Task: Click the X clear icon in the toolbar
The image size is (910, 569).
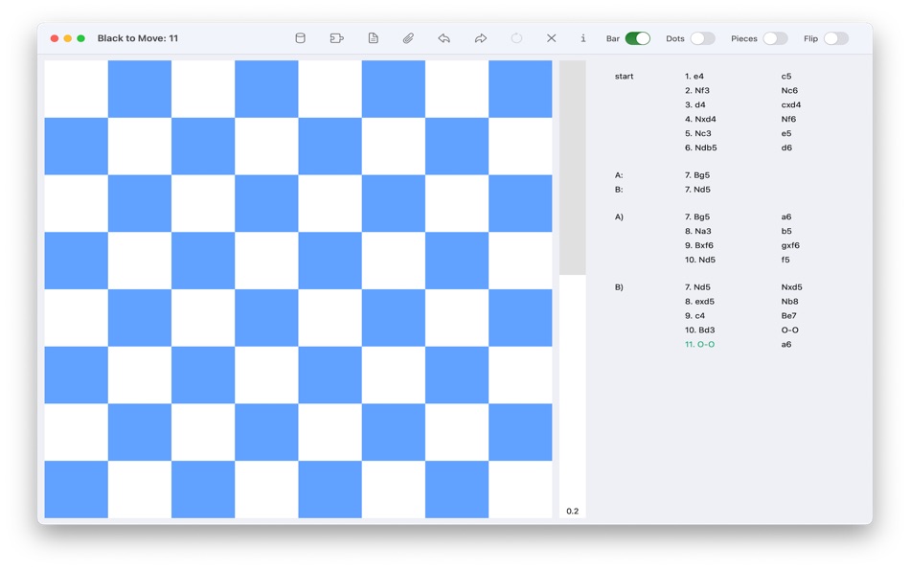Action: (551, 37)
